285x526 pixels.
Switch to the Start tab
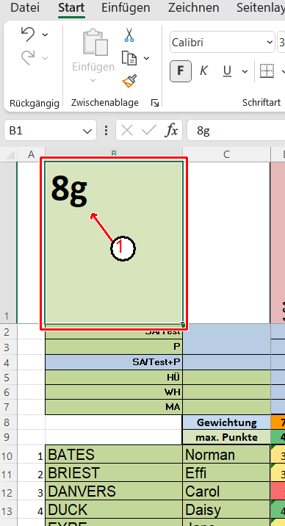click(x=71, y=7)
